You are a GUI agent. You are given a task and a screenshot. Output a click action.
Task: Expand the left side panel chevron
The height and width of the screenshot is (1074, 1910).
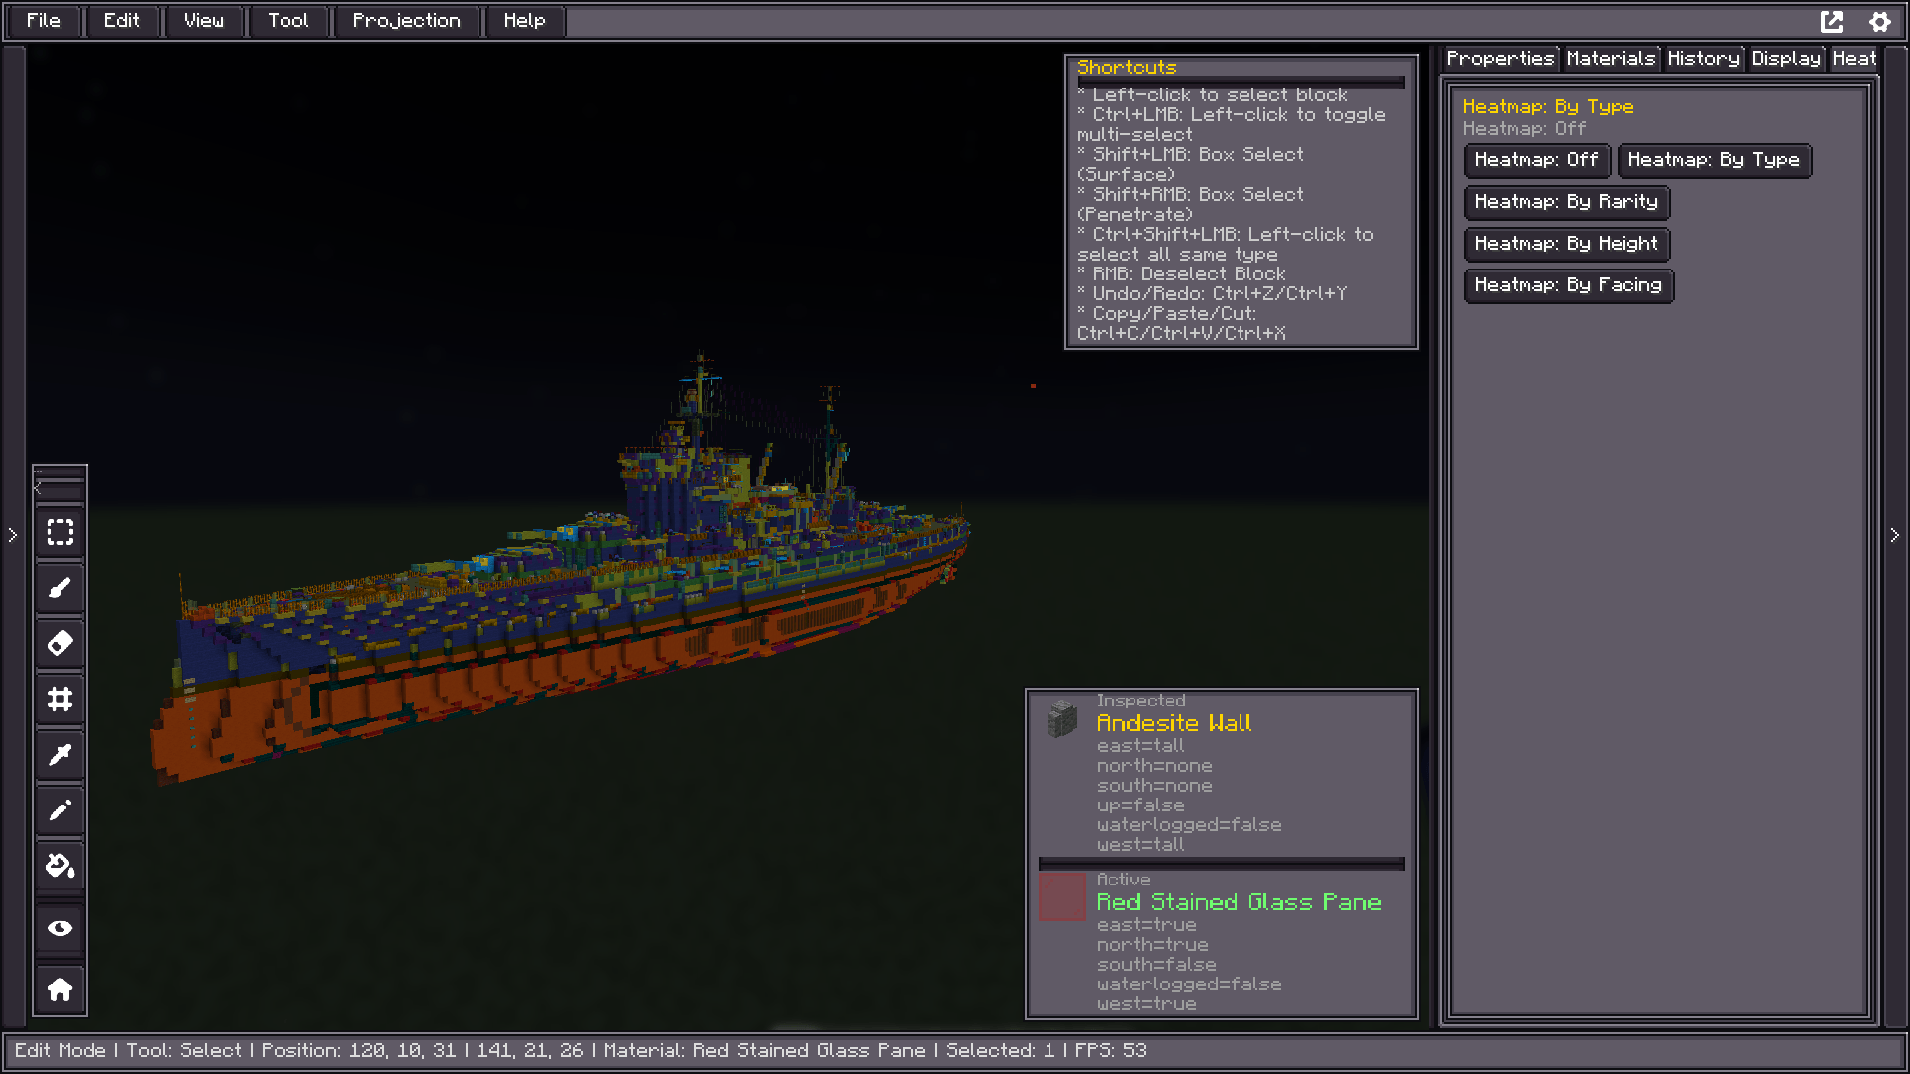[12, 535]
